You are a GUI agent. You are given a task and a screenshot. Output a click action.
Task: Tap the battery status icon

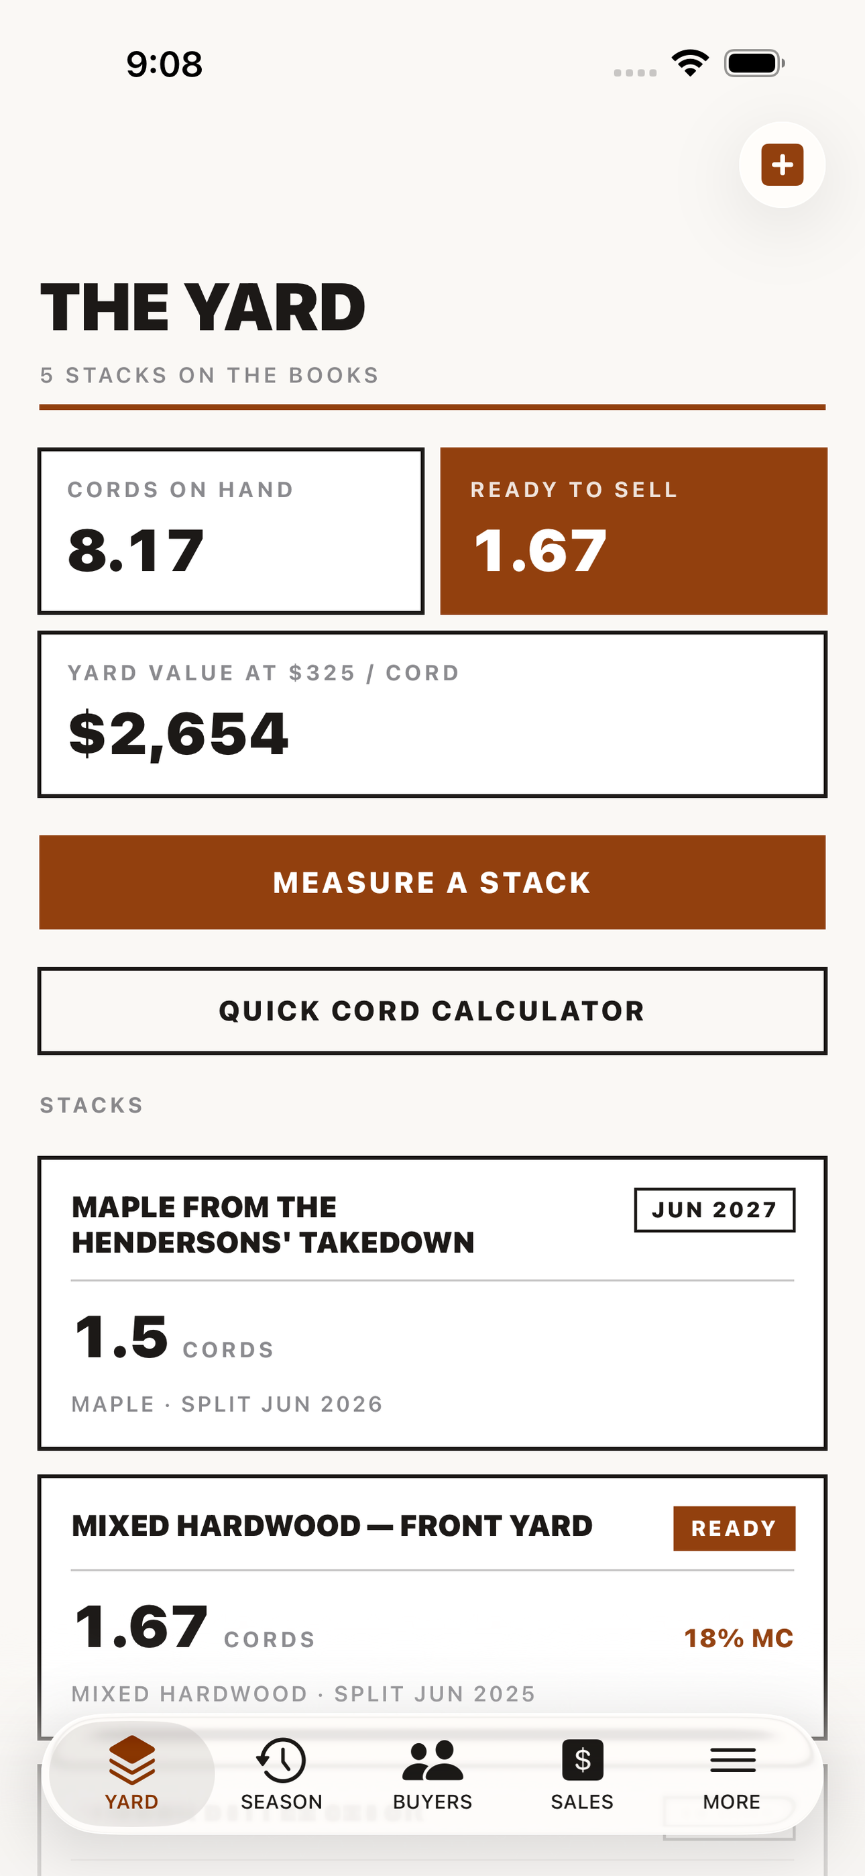tap(754, 62)
